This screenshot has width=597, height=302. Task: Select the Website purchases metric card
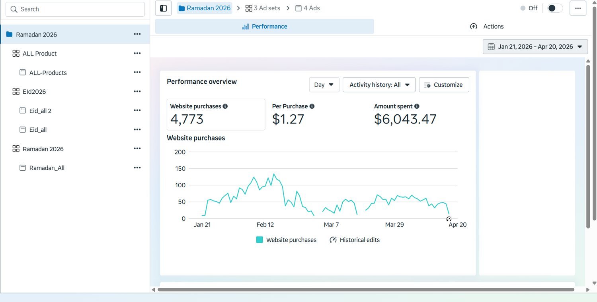pyautogui.click(x=216, y=114)
